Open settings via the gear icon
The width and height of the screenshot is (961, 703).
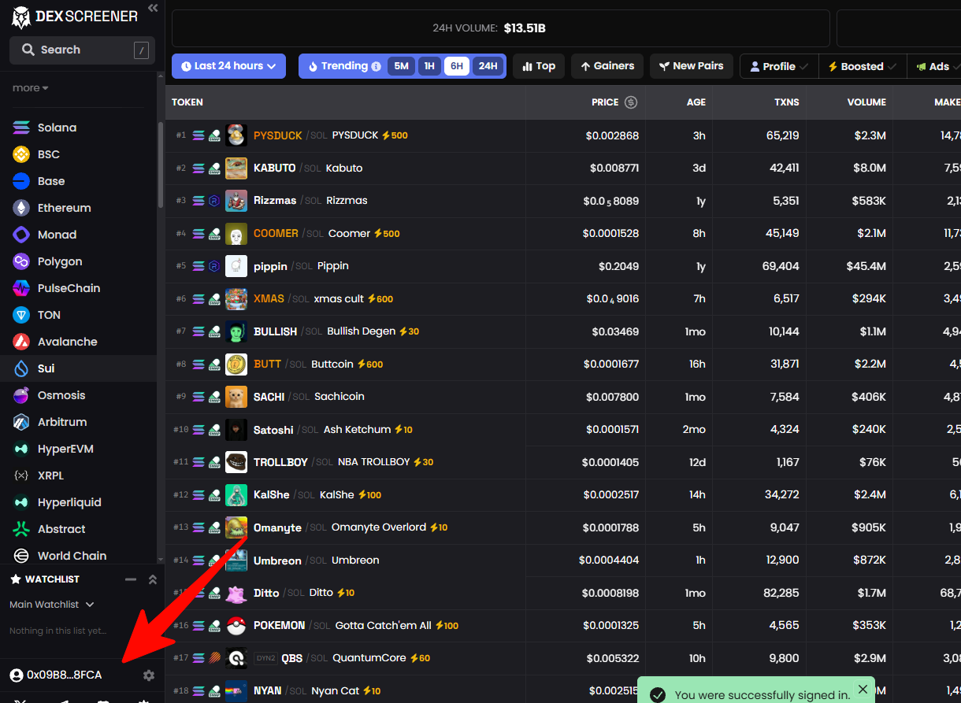(x=149, y=675)
